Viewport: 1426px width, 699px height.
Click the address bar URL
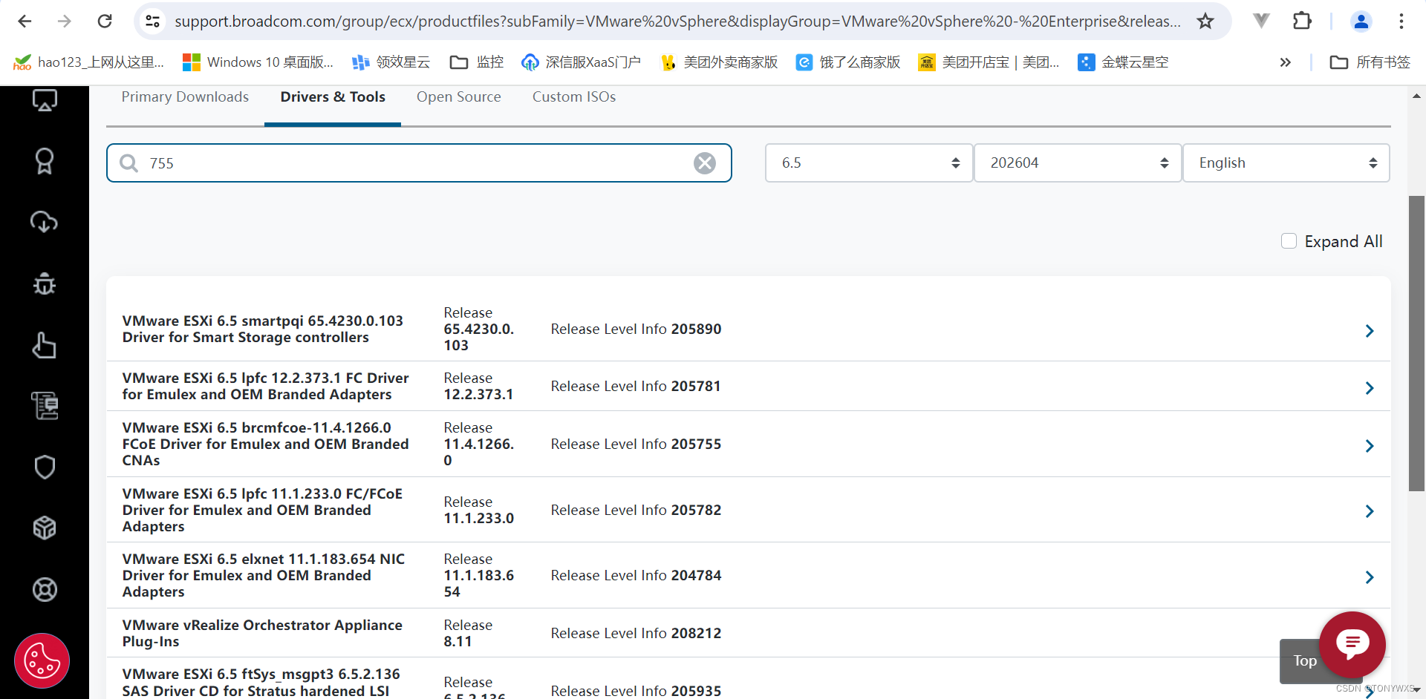click(677, 22)
